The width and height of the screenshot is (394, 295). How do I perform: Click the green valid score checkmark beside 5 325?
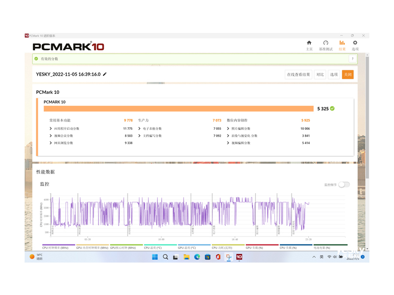coord(332,108)
